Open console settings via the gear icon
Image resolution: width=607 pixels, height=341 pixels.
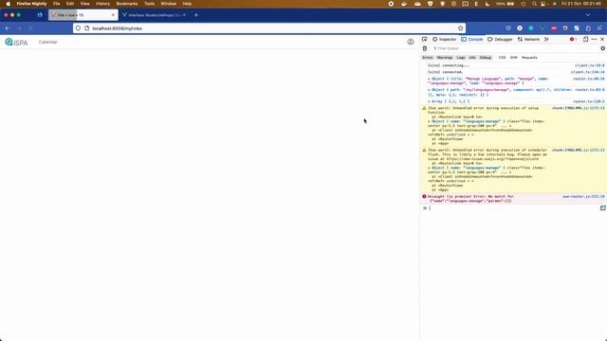pyautogui.click(x=602, y=48)
